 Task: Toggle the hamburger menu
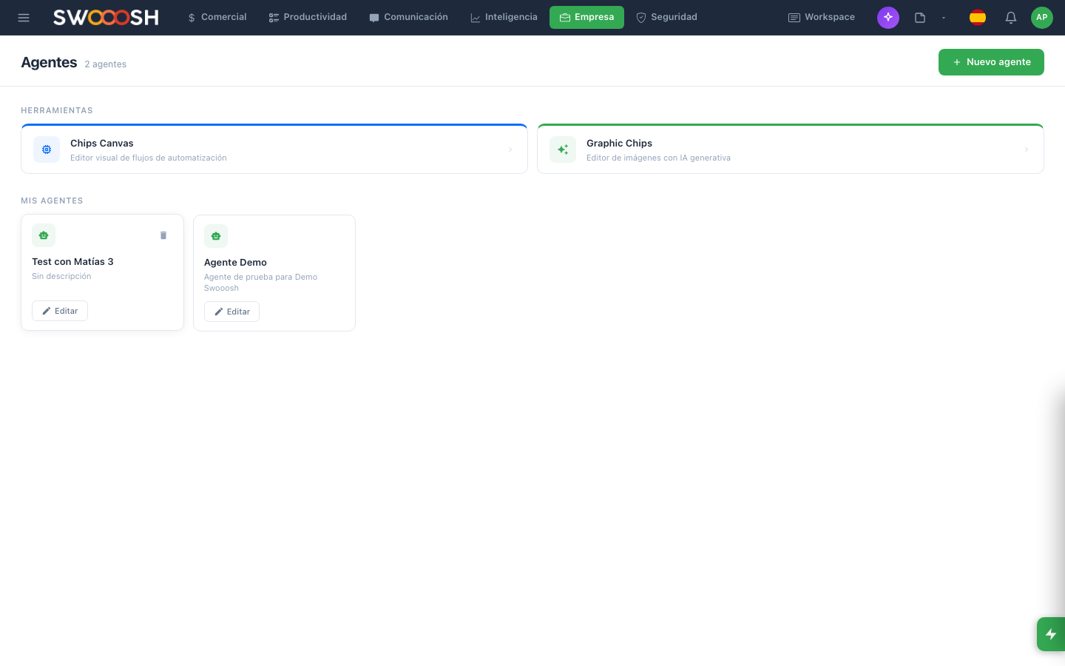point(24,17)
